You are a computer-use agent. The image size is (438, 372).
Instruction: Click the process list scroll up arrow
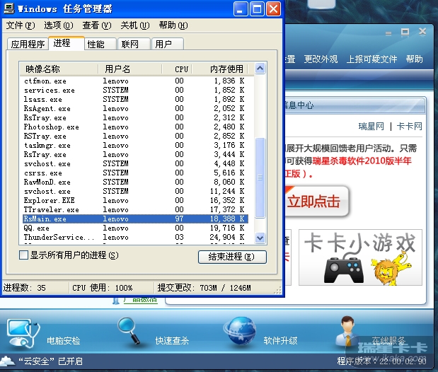[260, 69]
